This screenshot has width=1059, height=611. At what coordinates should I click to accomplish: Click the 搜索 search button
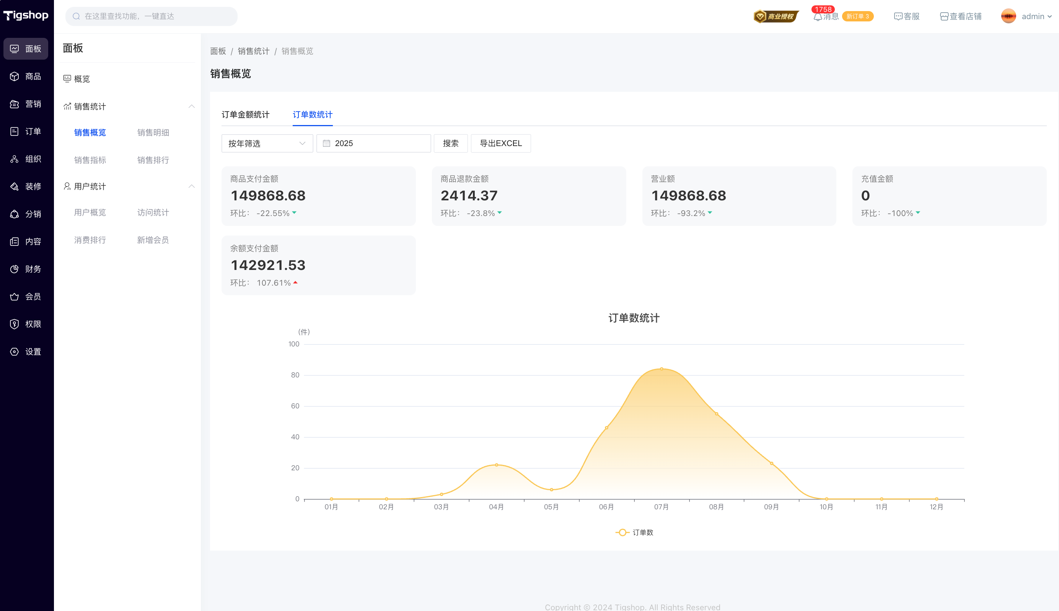[451, 143]
